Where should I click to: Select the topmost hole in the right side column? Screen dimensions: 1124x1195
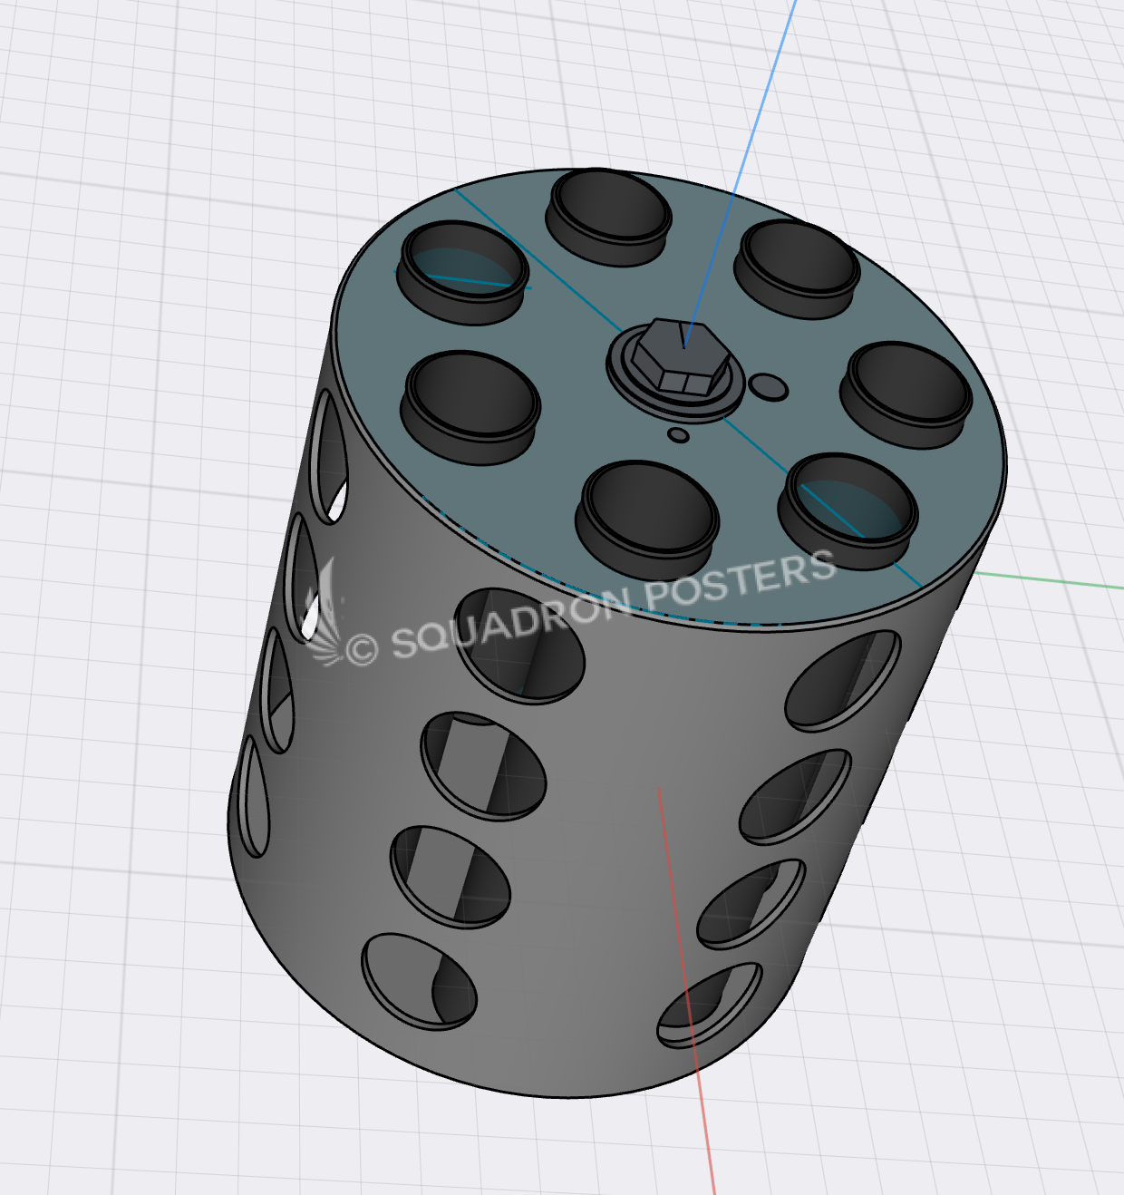tap(843, 680)
